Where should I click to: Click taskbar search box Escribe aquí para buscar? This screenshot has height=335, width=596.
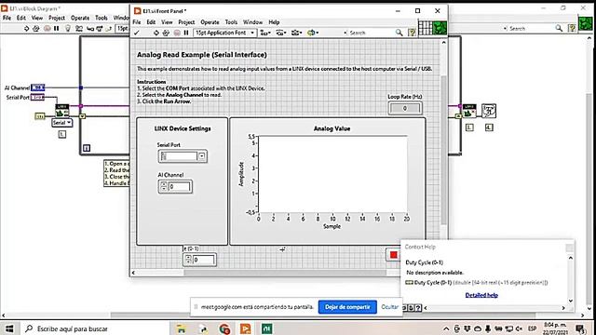95,328
